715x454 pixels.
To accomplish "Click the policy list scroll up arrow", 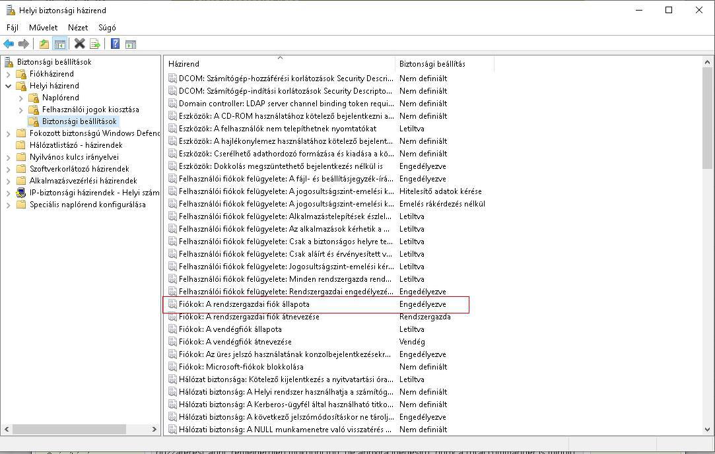I will tap(707, 62).
